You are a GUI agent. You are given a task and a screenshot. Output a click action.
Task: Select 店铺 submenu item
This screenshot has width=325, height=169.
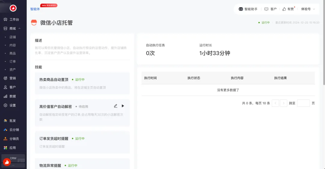pos(13,37)
